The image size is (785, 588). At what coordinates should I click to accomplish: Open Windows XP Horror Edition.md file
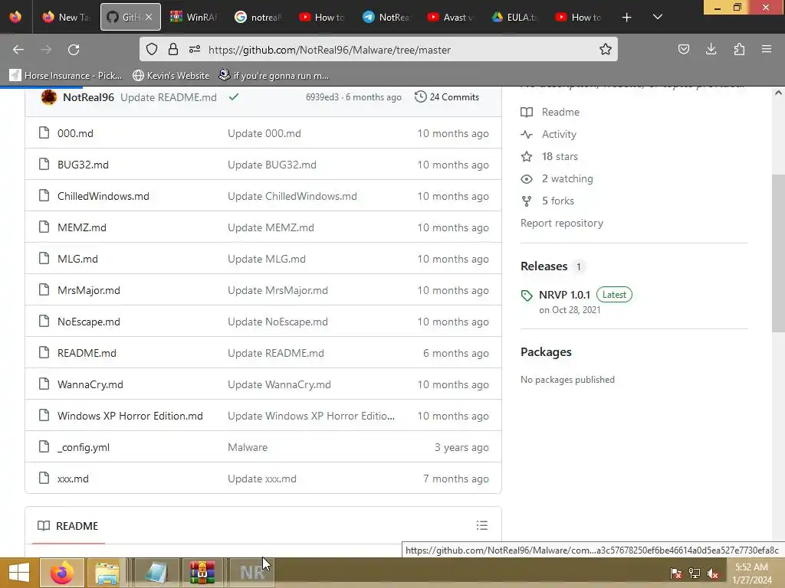point(130,416)
